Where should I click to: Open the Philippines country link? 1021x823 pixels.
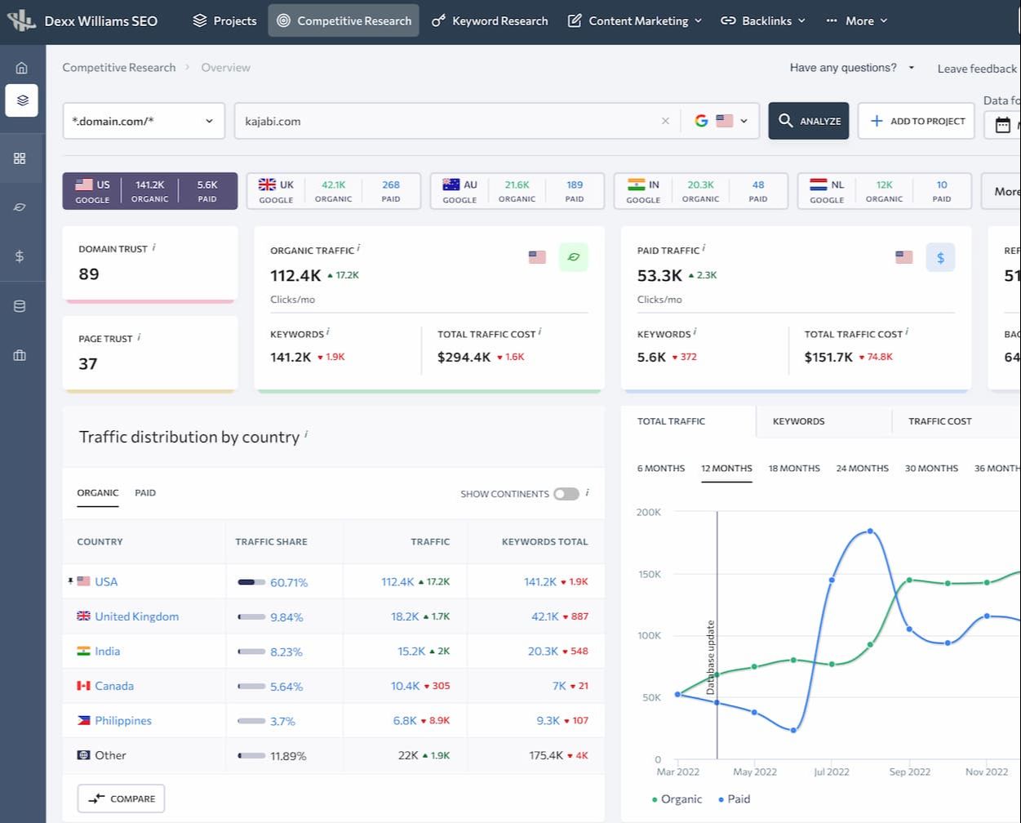(x=123, y=721)
